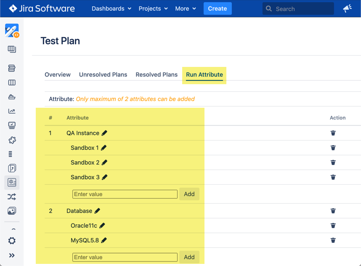
Task: Open the gear settings icon in sidebar
Action: pyautogui.click(x=12, y=241)
